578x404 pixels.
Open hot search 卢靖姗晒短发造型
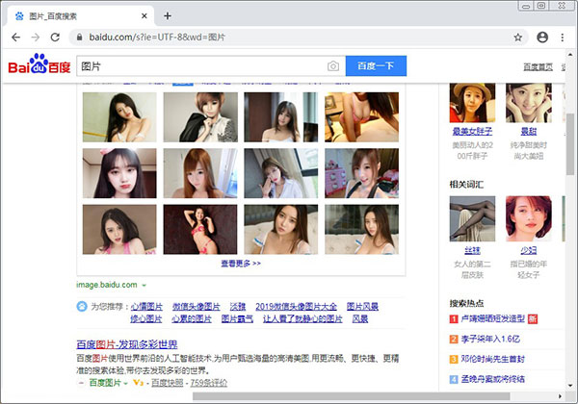coord(493,318)
